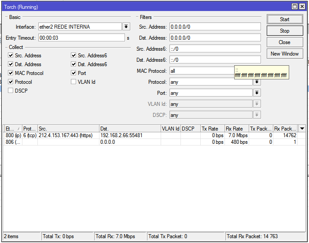Click the 2 items status bar entry
309x243 pixels.
coord(22,236)
